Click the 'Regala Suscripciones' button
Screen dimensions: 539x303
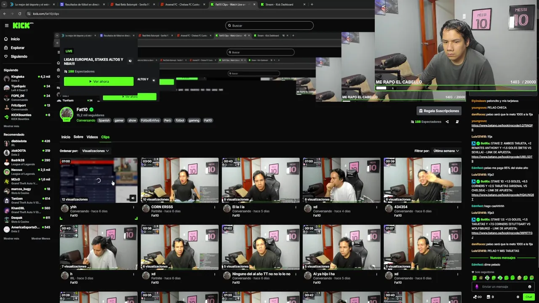click(x=439, y=111)
